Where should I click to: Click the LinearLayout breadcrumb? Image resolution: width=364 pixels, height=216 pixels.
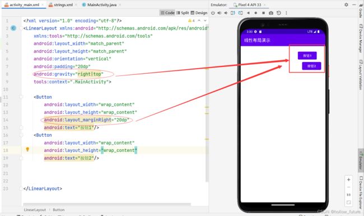pyautogui.click(x=35, y=210)
